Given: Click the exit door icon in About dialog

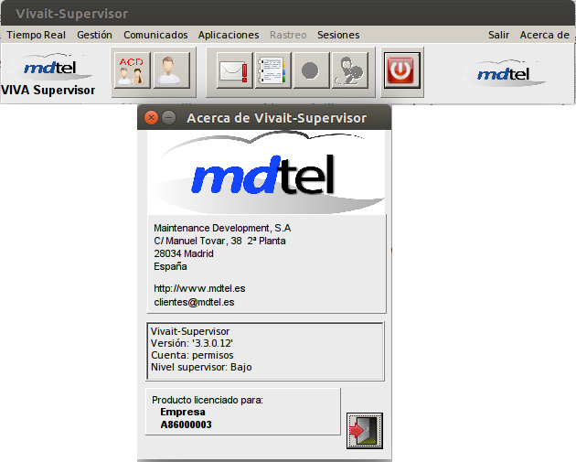Looking at the screenshot, I should click(x=365, y=430).
